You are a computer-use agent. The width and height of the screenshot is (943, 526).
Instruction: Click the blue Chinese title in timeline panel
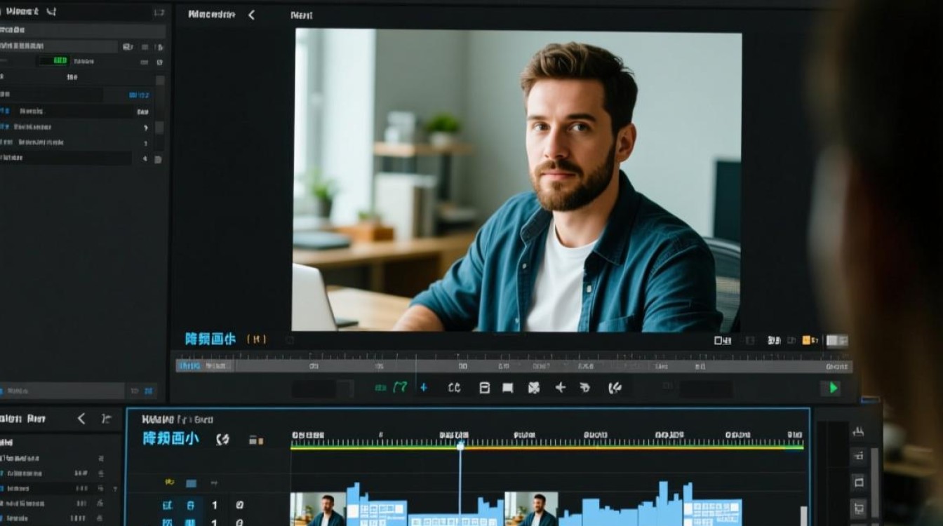click(170, 439)
